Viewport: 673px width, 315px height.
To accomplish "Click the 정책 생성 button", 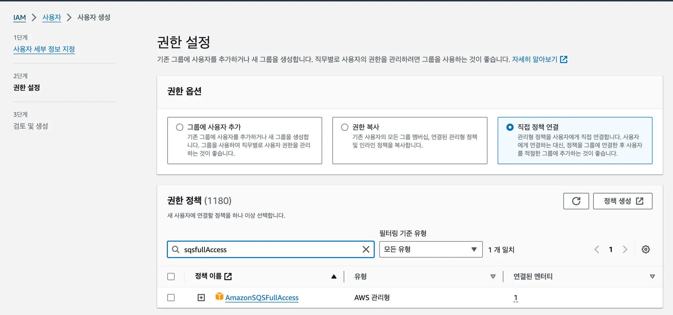I will click(623, 201).
